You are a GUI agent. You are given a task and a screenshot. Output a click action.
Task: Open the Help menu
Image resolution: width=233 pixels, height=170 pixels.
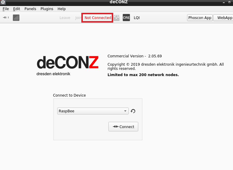(x=61, y=9)
